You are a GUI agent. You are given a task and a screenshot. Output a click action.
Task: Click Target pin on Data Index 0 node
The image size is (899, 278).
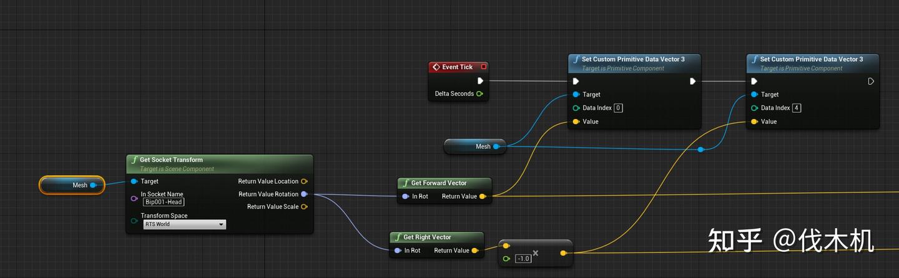(576, 95)
